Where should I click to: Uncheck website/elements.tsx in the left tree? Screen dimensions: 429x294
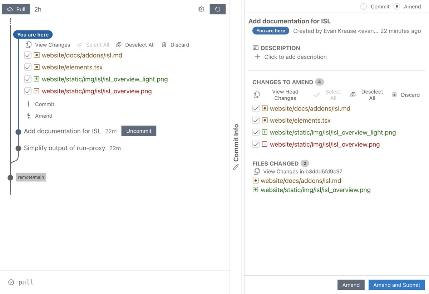(x=28, y=67)
